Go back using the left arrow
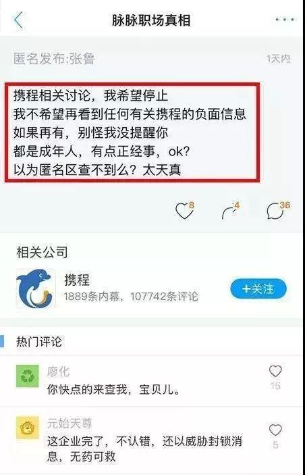 [18, 20]
